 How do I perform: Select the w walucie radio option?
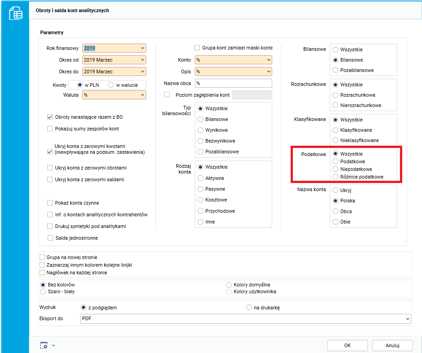point(111,85)
